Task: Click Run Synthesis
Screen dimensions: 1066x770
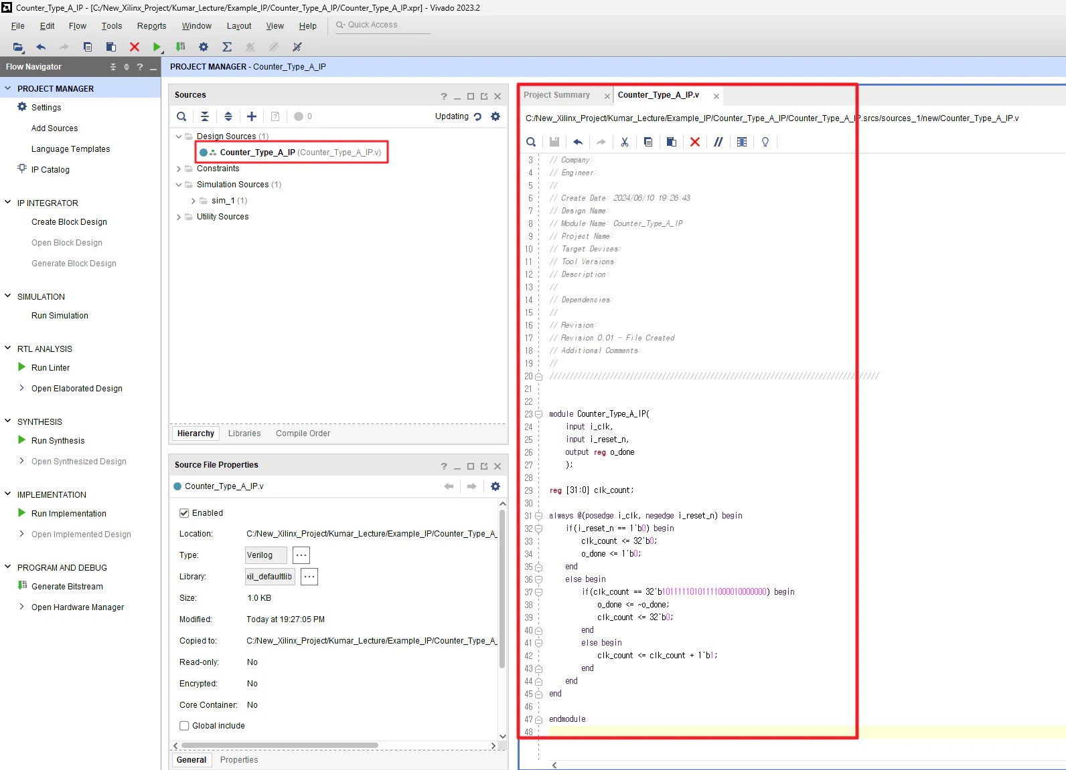Action: [58, 441]
